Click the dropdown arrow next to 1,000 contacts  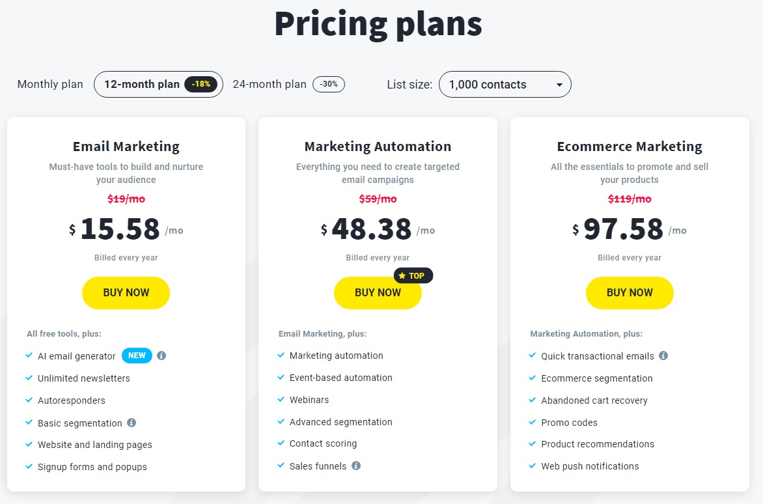tap(560, 85)
